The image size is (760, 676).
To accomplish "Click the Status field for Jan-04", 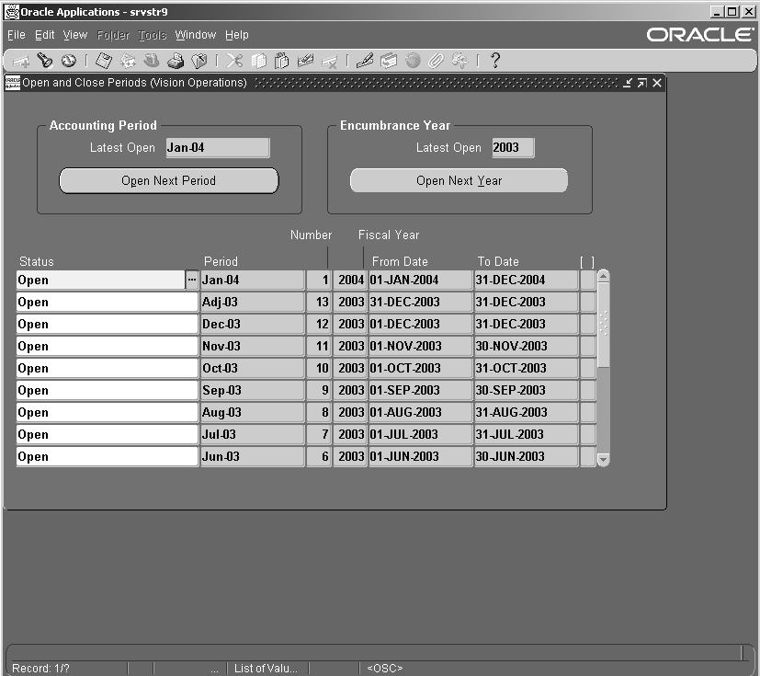I will [x=101, y=281].
